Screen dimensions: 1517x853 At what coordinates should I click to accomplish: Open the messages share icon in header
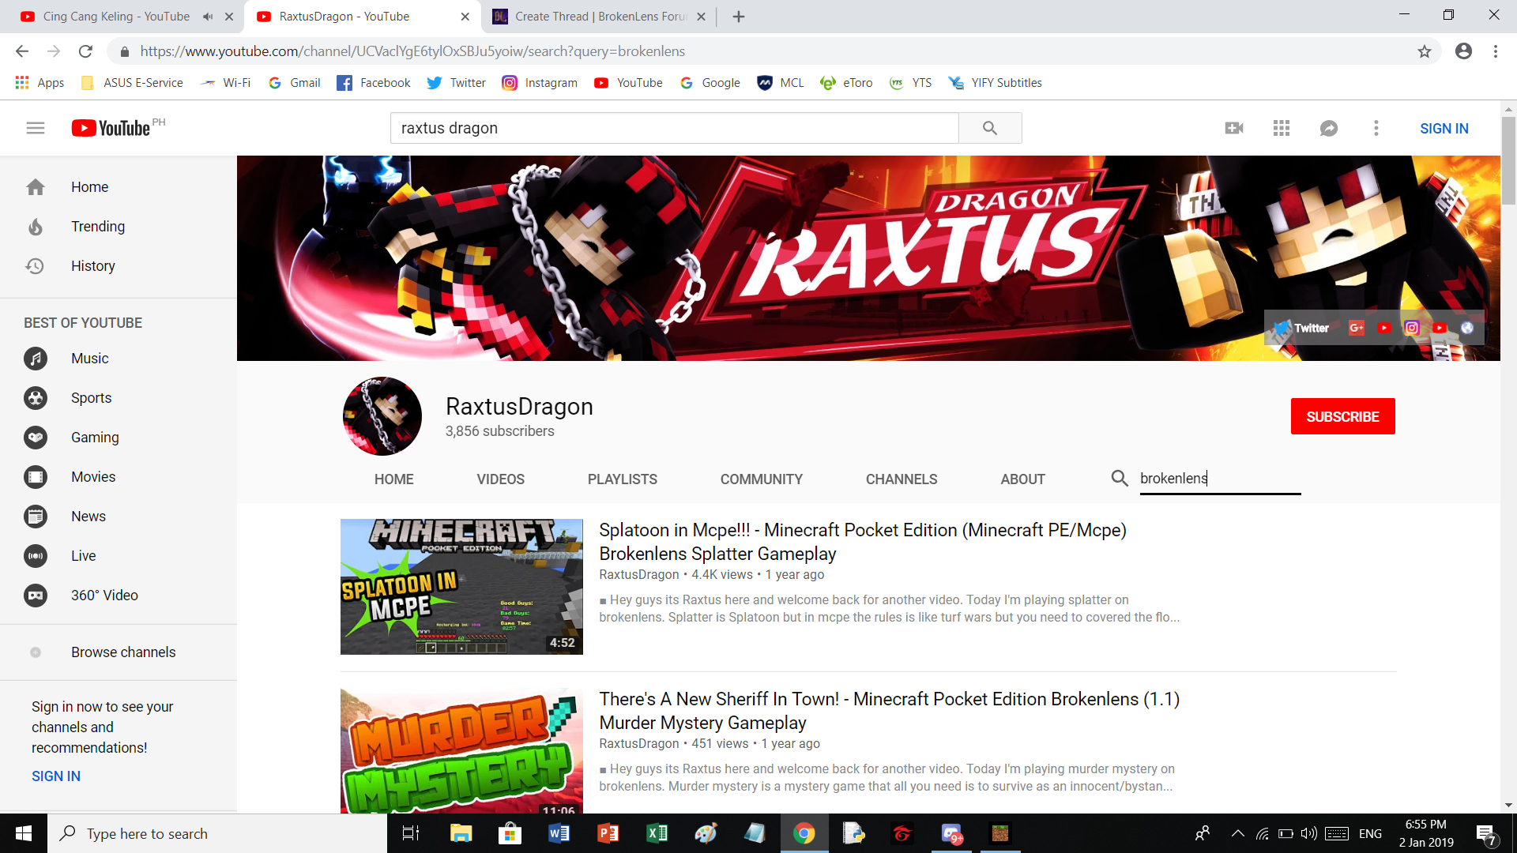[x=1329, y=128]
